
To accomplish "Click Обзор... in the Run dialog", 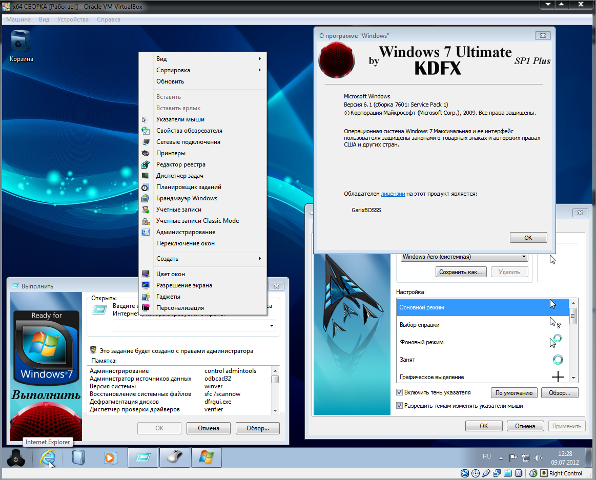I will [258, 428].
